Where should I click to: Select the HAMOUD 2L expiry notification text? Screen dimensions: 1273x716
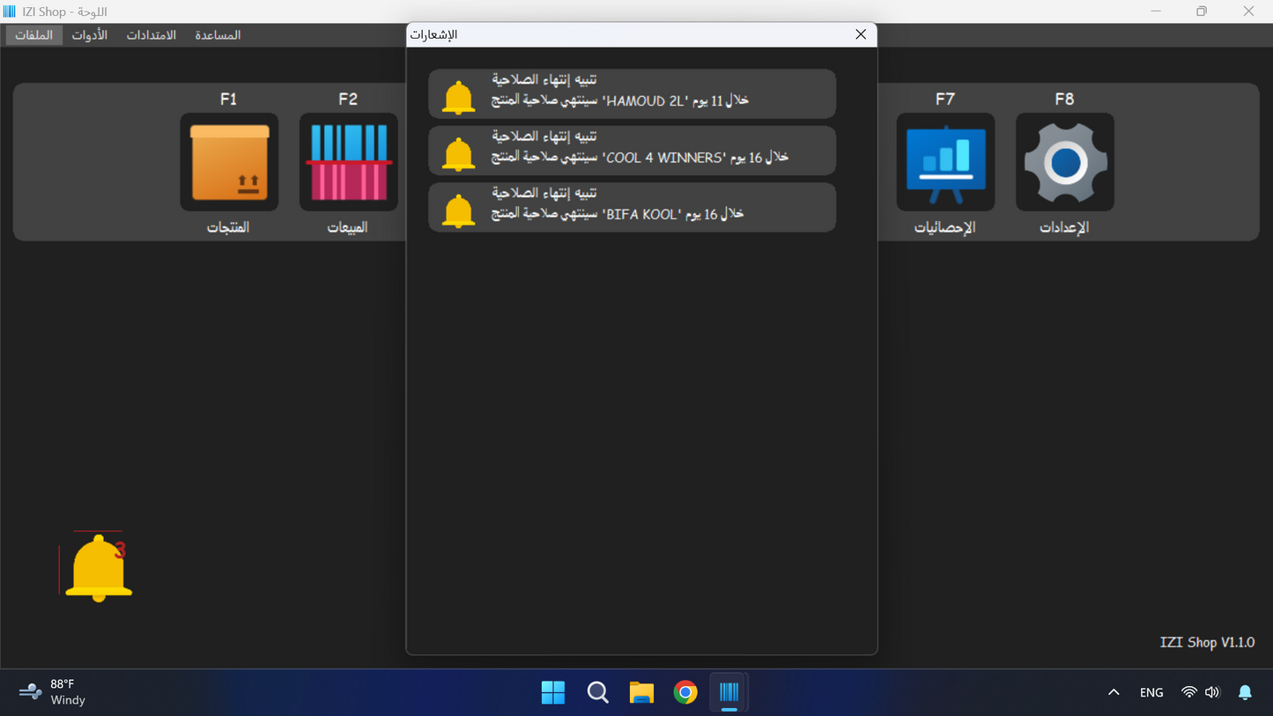pos(619,100)
